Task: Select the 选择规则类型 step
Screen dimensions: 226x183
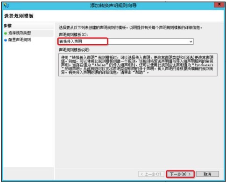Action: click(20, 33)
